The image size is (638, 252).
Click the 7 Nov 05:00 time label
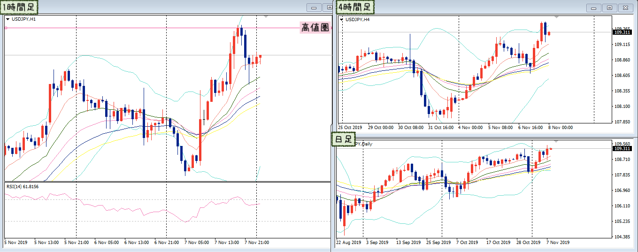coord(196,243)
